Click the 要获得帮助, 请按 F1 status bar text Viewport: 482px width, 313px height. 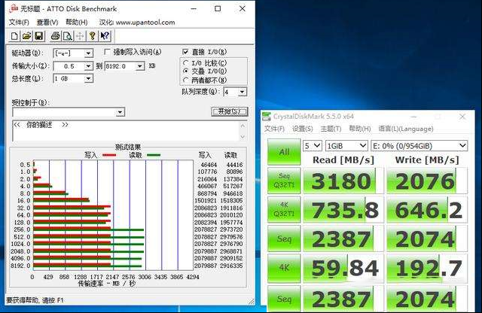(x=35, y=300)
